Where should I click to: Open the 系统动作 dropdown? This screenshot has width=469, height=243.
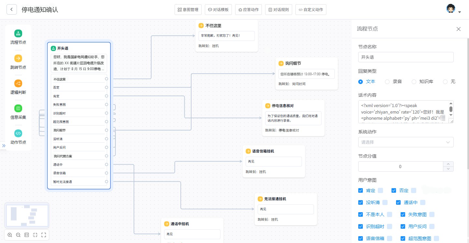tap(406, 142)
